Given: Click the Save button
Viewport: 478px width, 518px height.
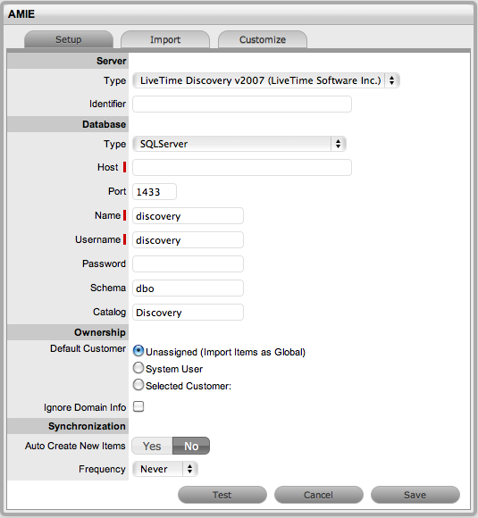Looking at the screenshot, I should point(415,495).
